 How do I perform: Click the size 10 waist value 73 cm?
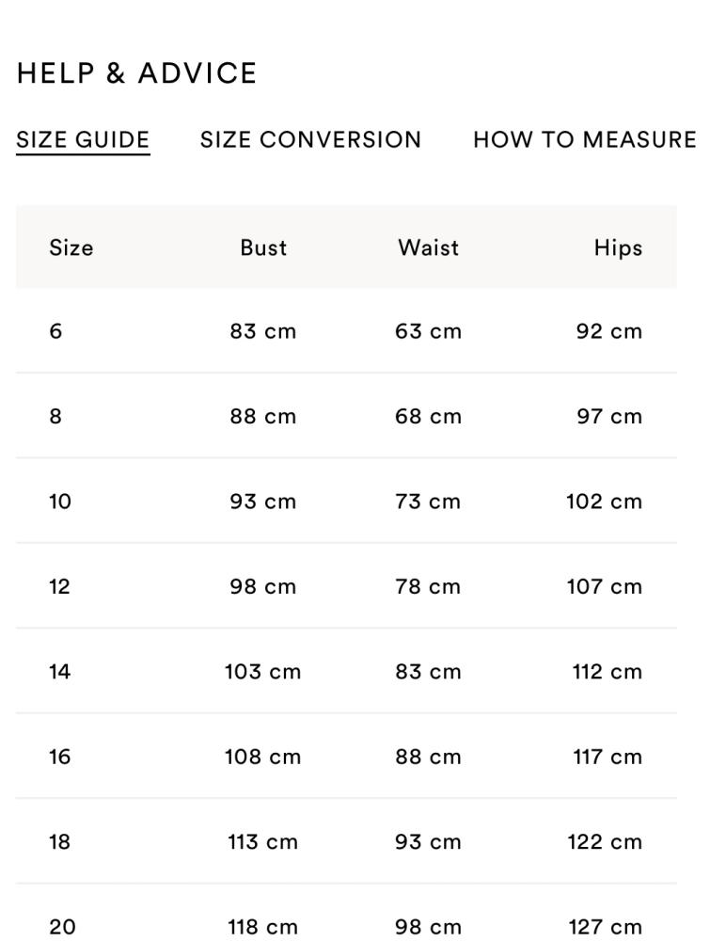(428, 502)
